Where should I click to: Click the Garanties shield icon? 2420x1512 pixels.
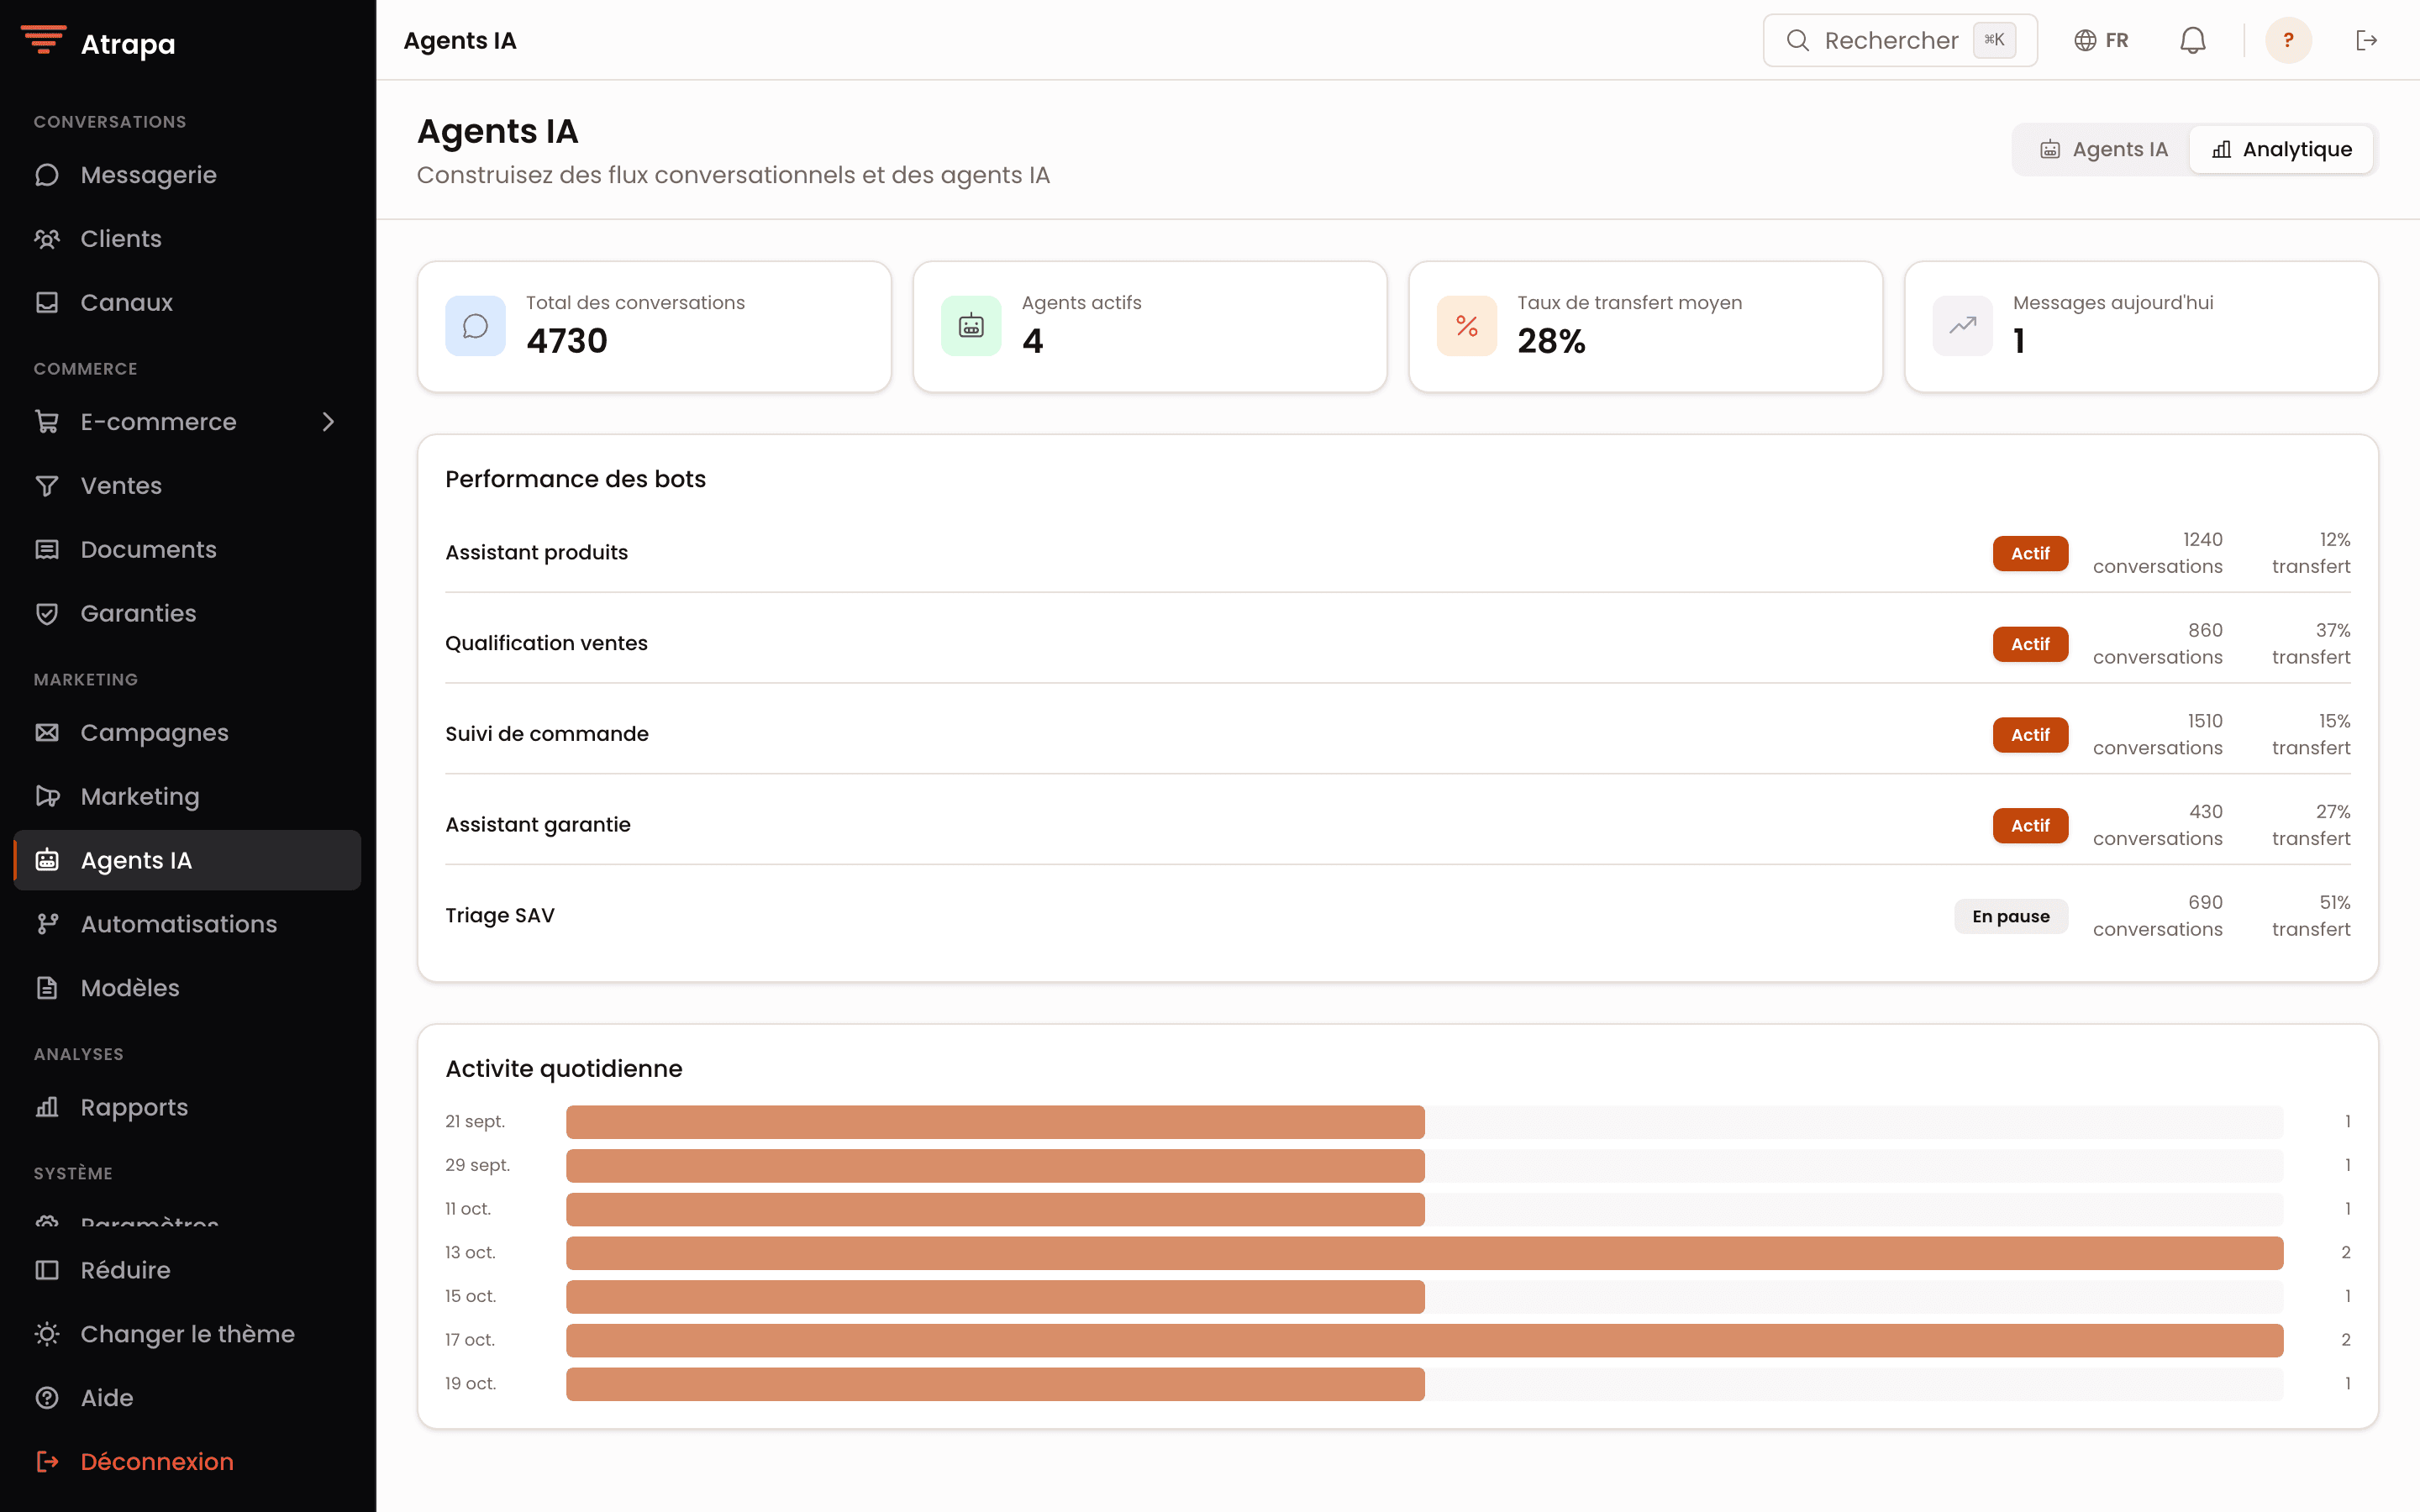pyautogui.click(x=47, y=613)
